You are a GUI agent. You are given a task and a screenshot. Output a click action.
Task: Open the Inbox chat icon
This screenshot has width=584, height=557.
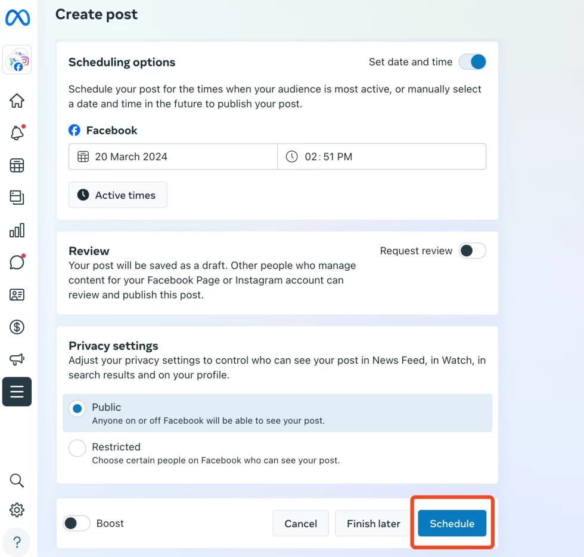[17, 262]
